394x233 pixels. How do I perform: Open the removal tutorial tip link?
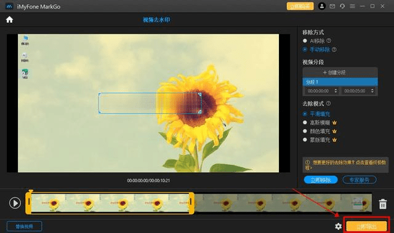pos(345,165)
